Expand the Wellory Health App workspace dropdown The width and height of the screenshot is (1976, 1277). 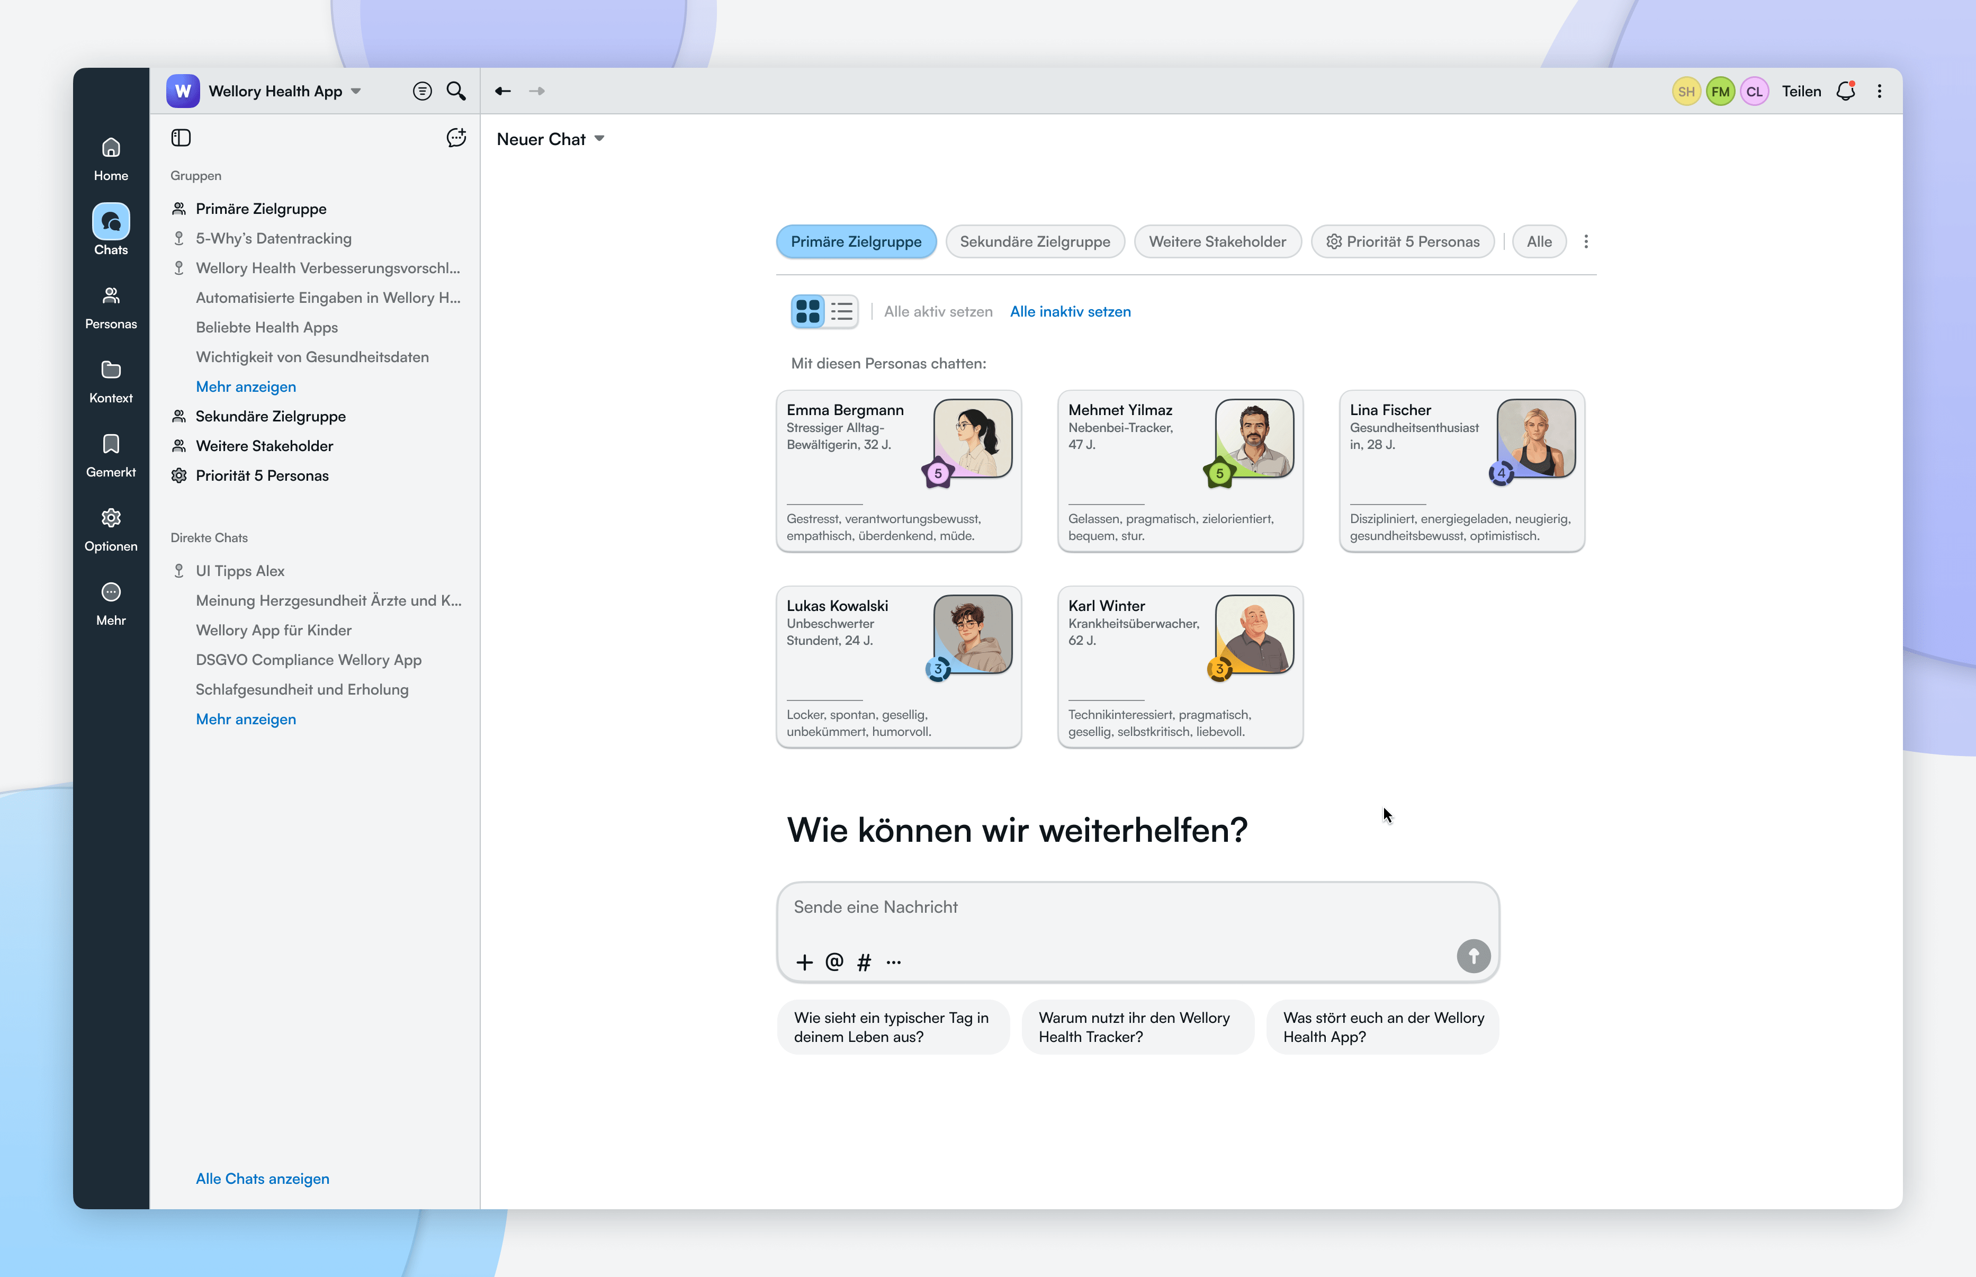(x=356, y=91)
